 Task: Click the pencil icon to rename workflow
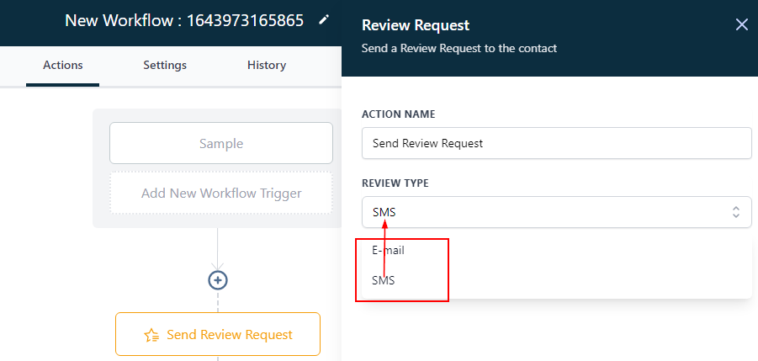324,21
